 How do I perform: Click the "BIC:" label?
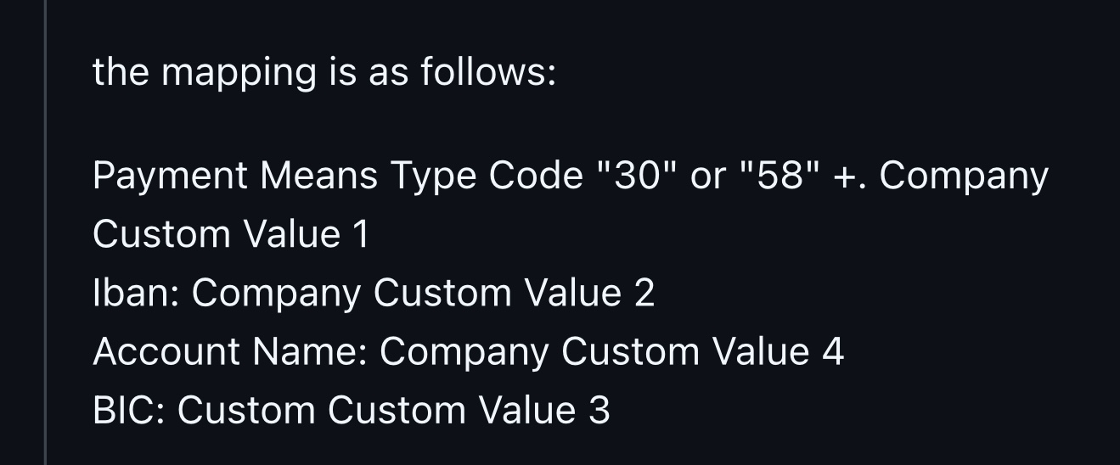tap(129, 410)
